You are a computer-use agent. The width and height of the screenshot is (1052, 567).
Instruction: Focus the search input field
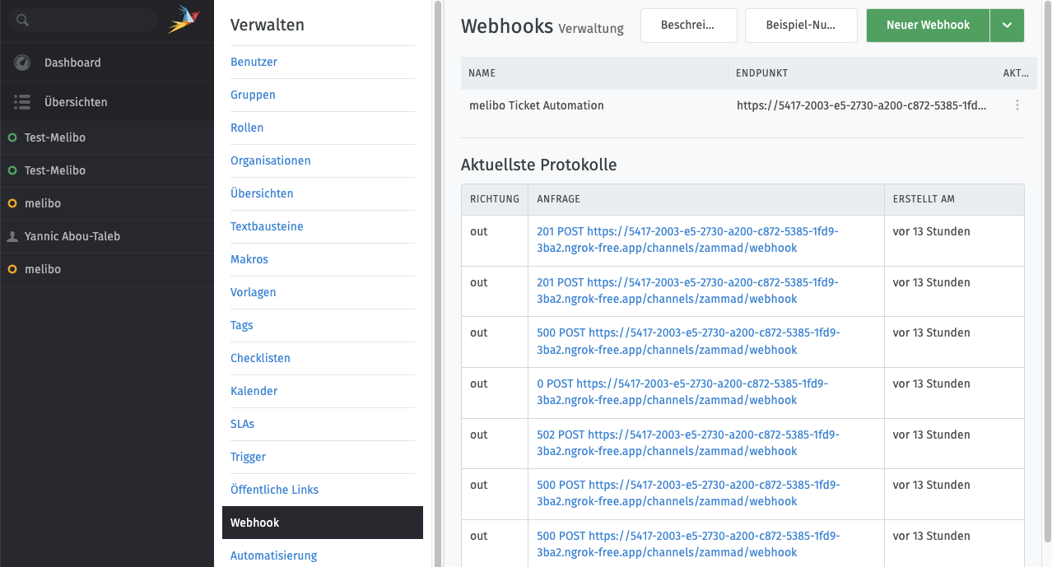point(91,20)
